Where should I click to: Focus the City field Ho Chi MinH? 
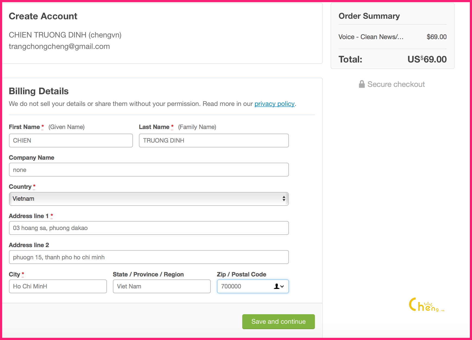pos(58,286)
